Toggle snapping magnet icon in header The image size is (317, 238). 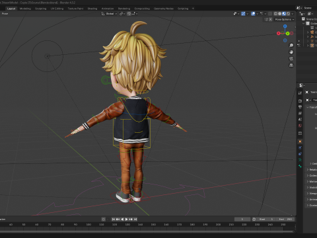(129, 14)
